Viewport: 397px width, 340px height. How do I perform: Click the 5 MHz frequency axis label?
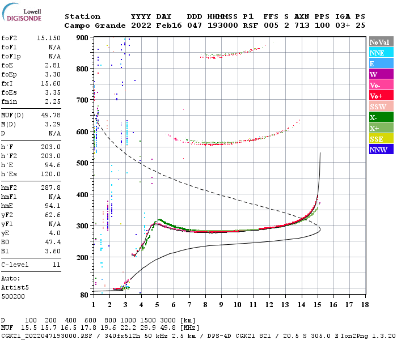(x=157, y=305)
